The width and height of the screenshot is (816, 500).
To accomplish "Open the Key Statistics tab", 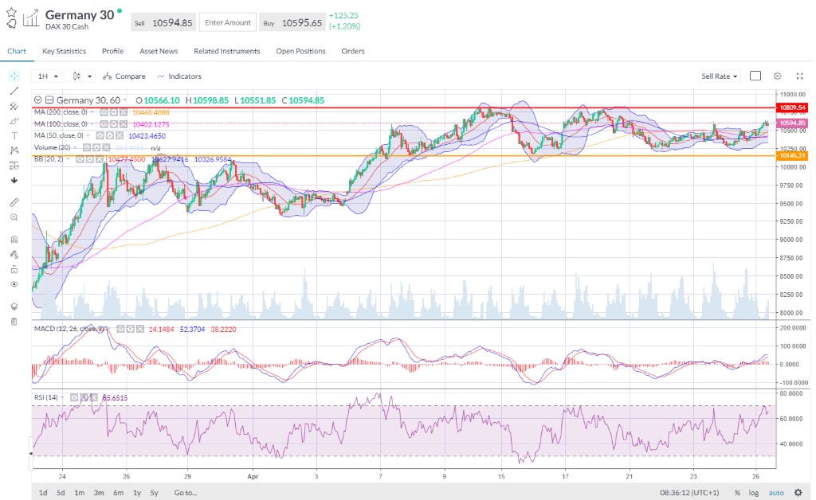I will click(64, 51).
